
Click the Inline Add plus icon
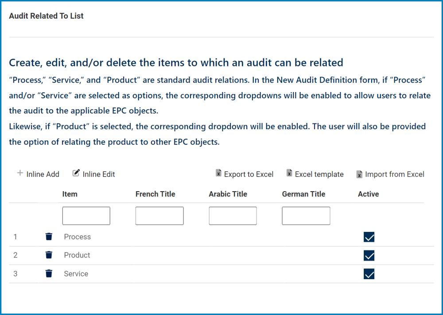coord(19,173)
